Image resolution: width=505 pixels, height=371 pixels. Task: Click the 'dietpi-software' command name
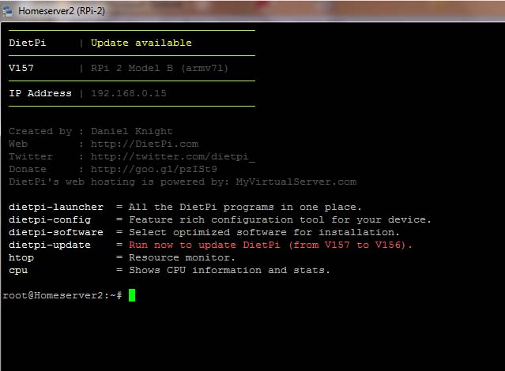coord(56,232)
